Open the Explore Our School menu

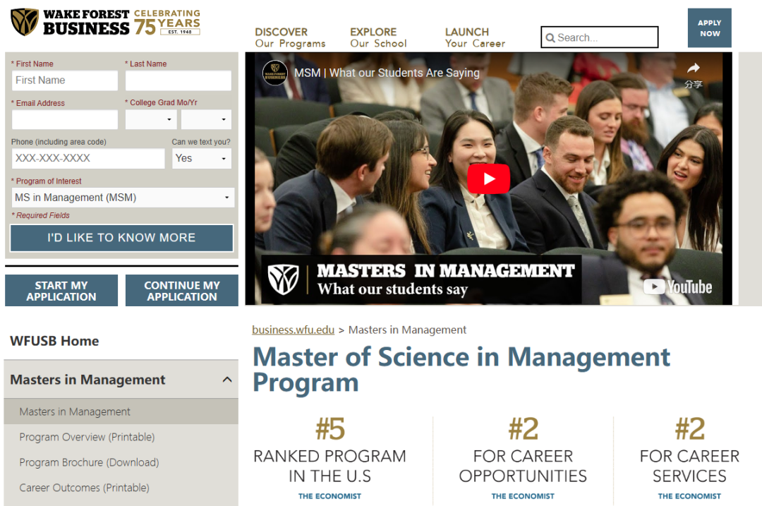point(378,37)
